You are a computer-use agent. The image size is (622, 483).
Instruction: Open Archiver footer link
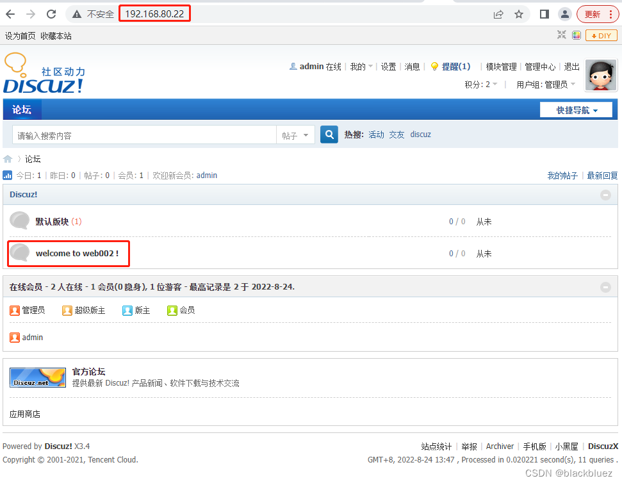pyautogui.click(x=500, y=446)
